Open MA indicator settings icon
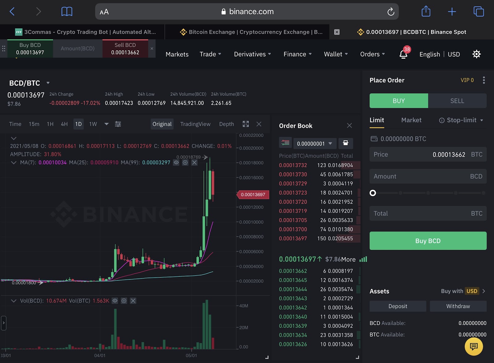This screenshot has height=363, width=494. [x=185, y=163]
